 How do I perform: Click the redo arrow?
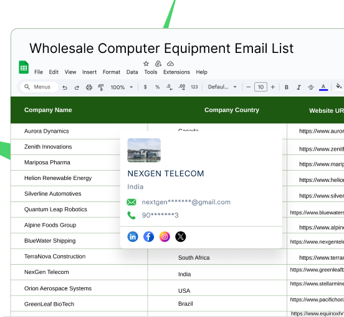tap(77, 87)
